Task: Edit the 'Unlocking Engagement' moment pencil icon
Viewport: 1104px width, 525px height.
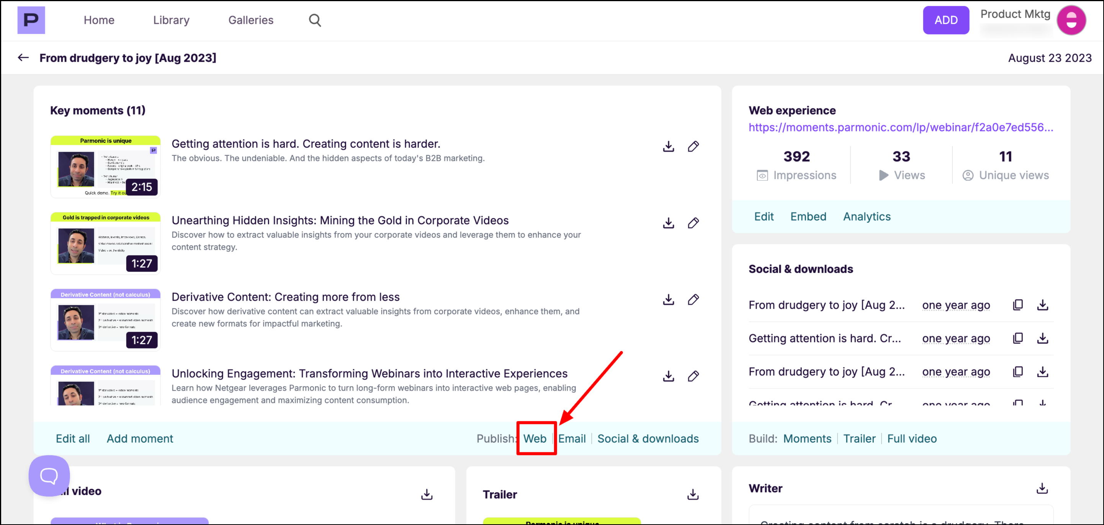Action: [693, 376]
